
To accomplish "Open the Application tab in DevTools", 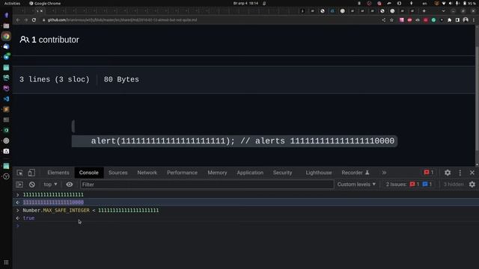I will tap(250, 173).
